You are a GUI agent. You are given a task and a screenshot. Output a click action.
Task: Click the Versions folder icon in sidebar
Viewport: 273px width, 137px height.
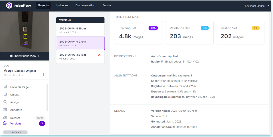5,123
